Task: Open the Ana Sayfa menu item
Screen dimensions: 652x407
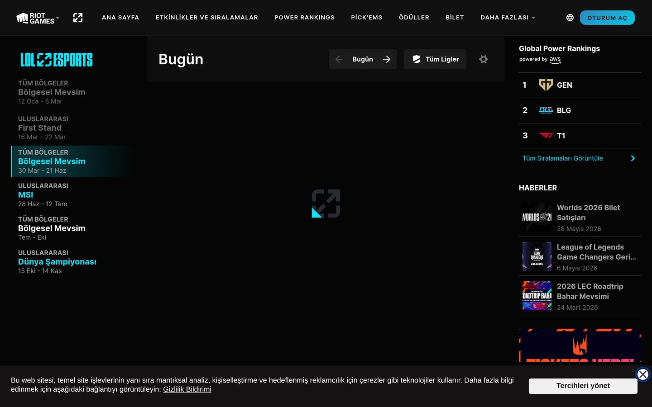Action: point(120,18)
